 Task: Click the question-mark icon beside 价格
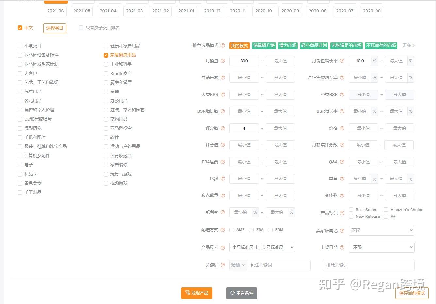342,128
